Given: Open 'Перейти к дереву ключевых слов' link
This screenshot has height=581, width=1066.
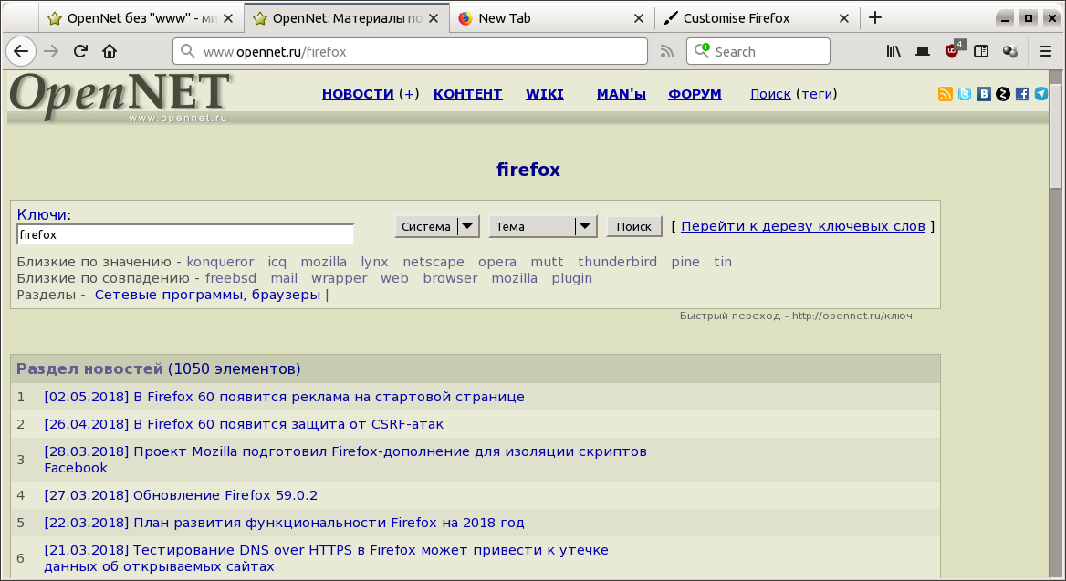Looking at the screenshot, I should click(x=803, y=226).
